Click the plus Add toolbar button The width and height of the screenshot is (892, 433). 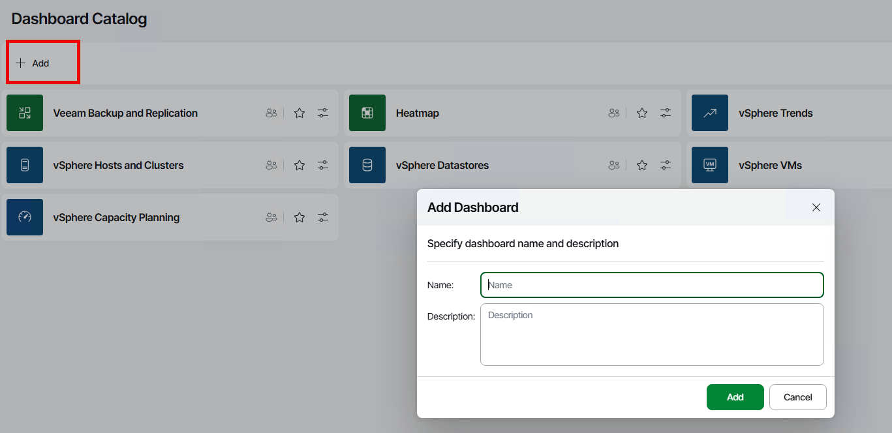coord(33,63)
